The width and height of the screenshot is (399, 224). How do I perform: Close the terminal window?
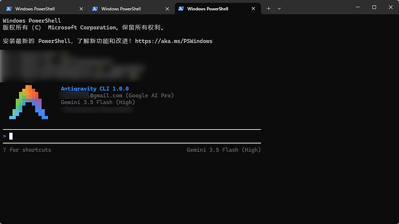[x=390, y=7]
